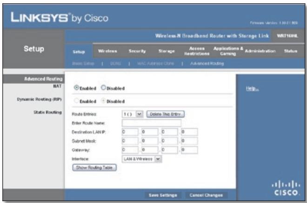Click the Dynamic Routing (RIP) label

point(40,99)
